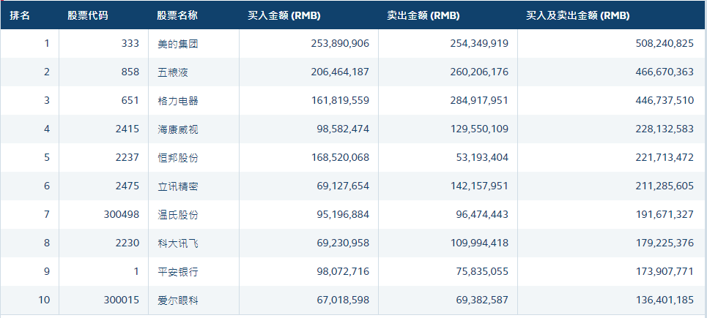Click buy amount 98,072,716
This screenshot has width=707, height=318.
[343, 272]
